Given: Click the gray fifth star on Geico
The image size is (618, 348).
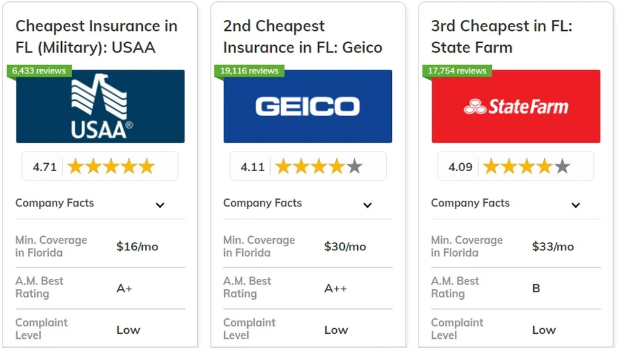Looking at the screenshot, I should tap(355, 167).
